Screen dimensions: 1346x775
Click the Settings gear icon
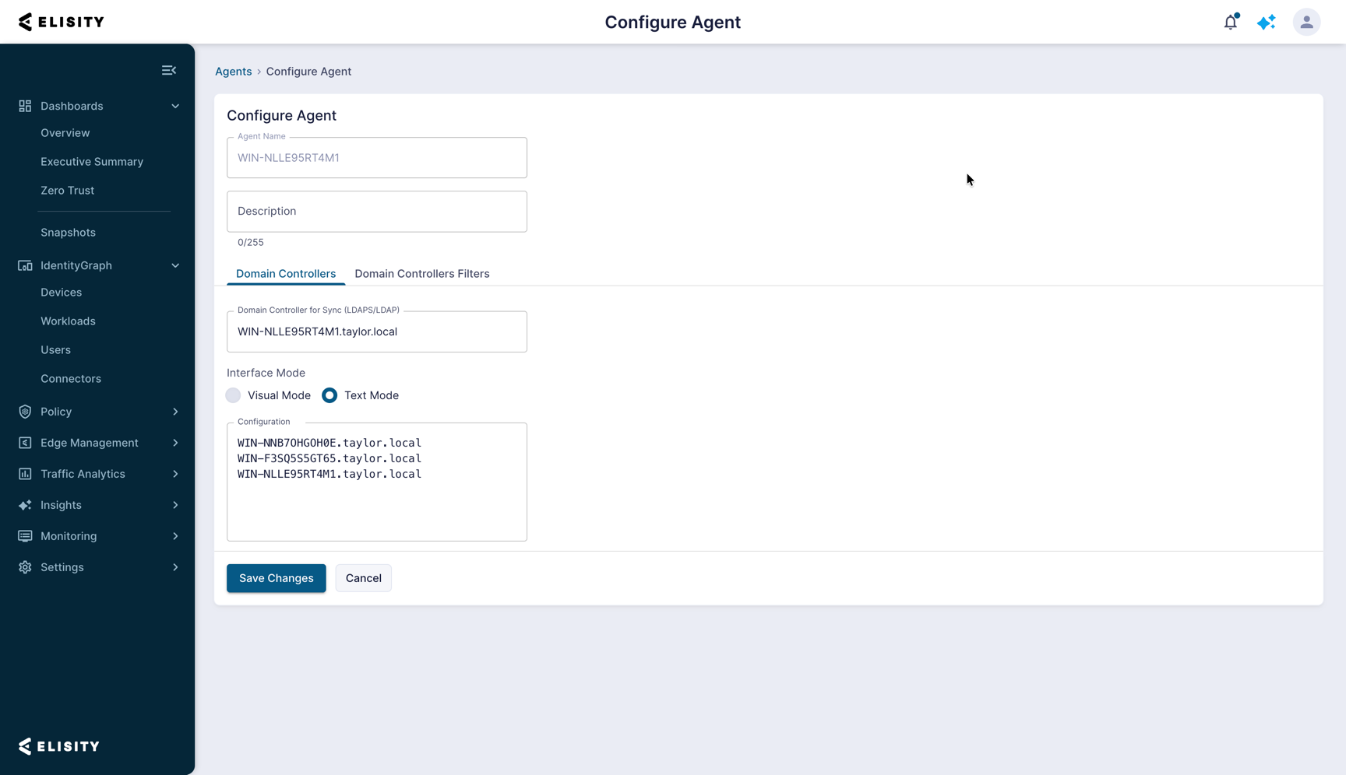[25, 567]
